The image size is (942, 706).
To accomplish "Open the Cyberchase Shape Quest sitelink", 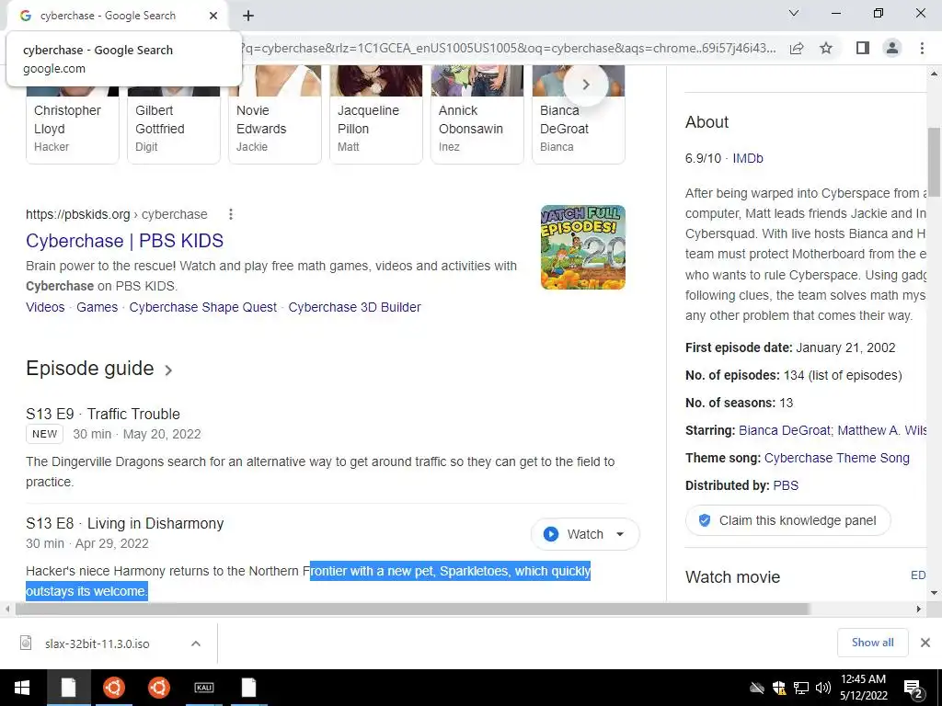I will 203,307.
